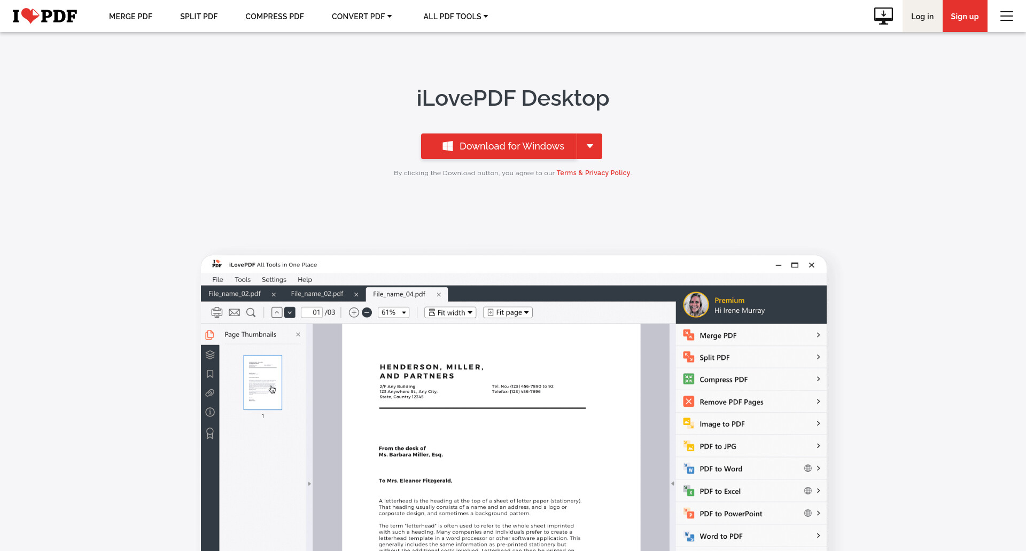Click the print icon in the toolbar
Screen dimensions: 1026x551
pos(216,312)
